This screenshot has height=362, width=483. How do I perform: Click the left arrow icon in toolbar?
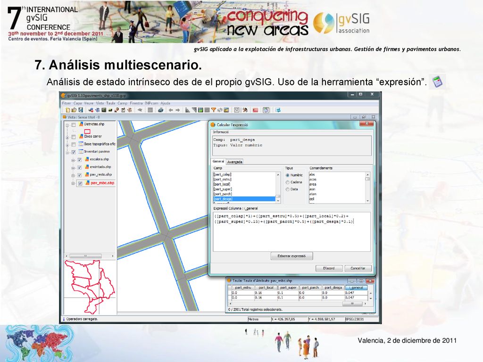[171, 110]
